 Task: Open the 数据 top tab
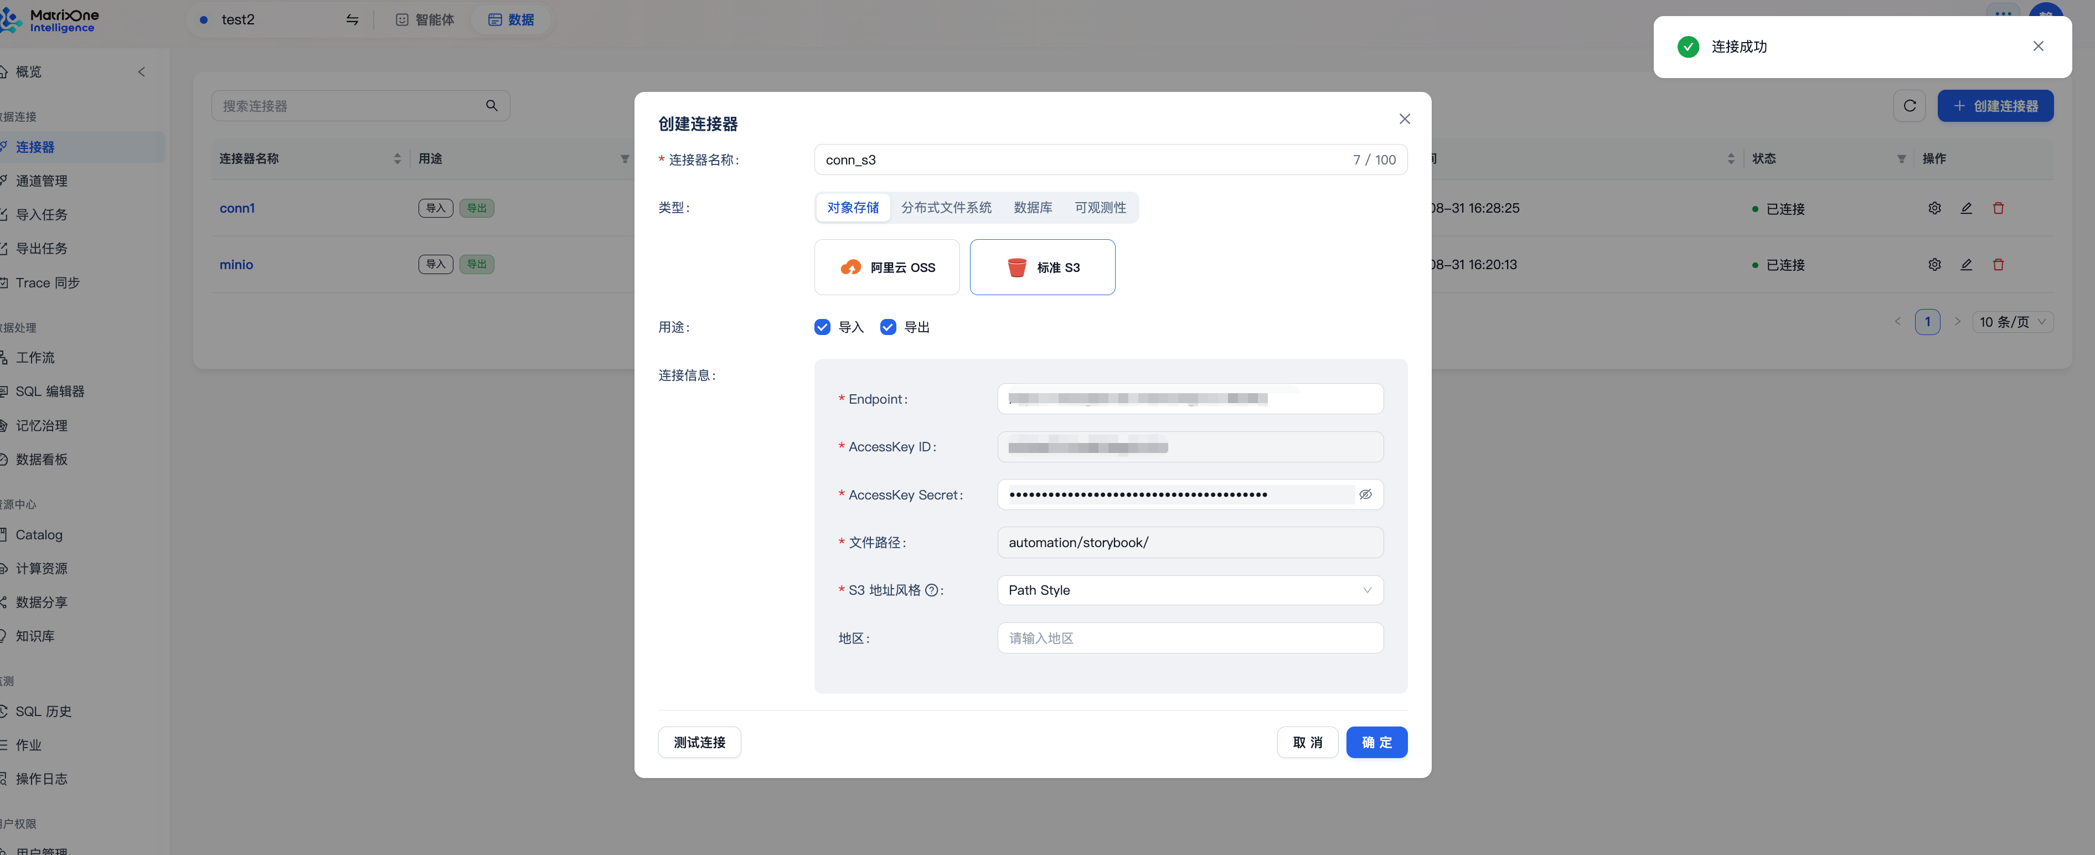(510, 19)
